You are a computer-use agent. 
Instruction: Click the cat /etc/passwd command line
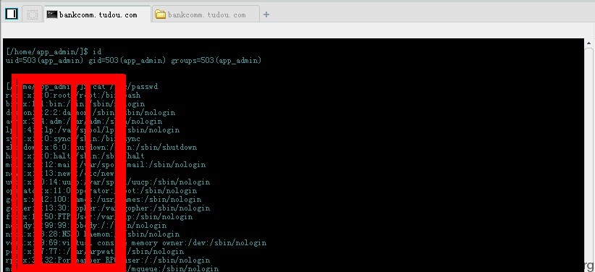(x=82, y=87)
